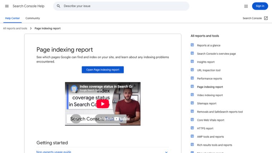Open the Reports at a glance article
The image size is (272, 153).
tap(209, 46)
